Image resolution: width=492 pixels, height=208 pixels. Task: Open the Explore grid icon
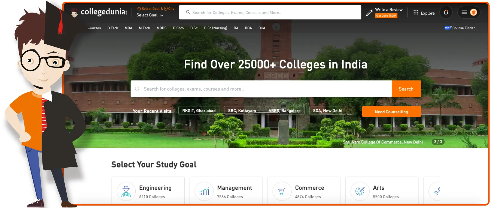click(x=416, y=13)
